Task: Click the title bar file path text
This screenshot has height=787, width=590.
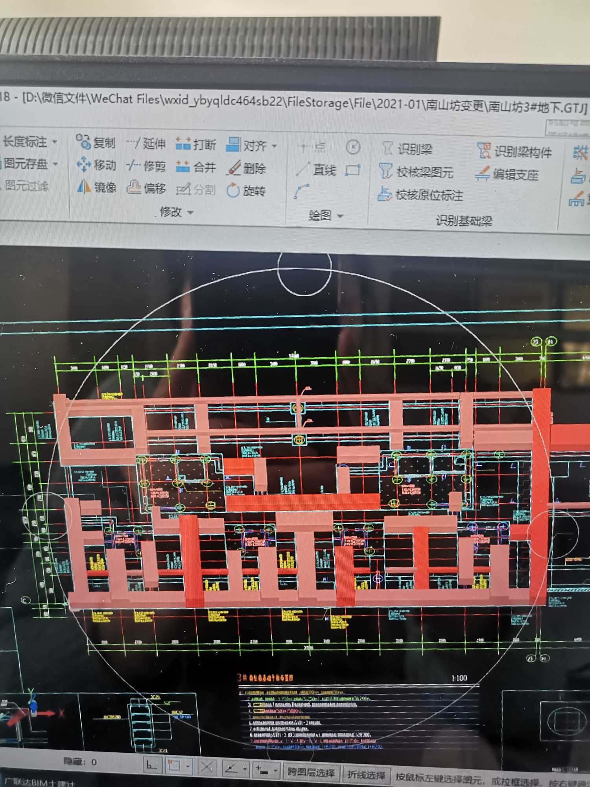Action: pyautogui.click(x=305, y=104)
